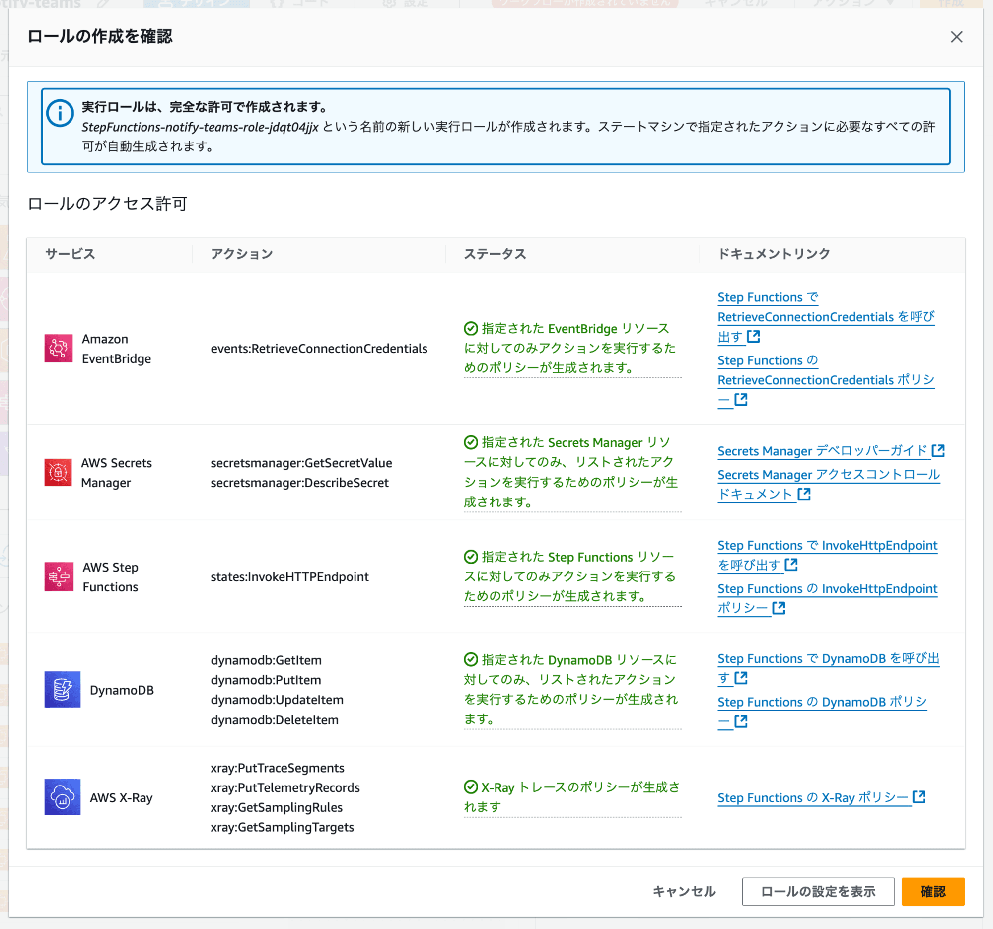
Task: Click the Amazon EventBridge service icon
Action: click(x=59, y=348)
